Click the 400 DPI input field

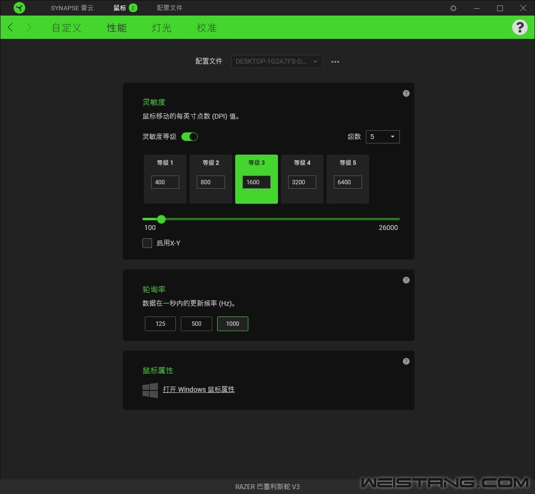165,182
